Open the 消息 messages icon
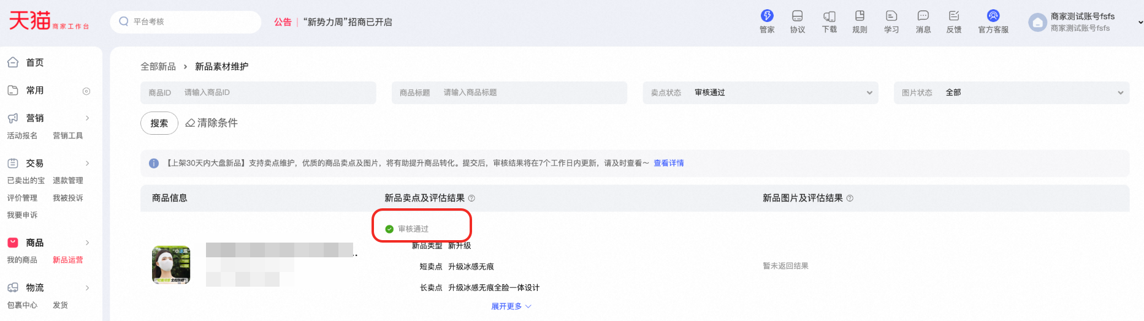 (x=923, y=16)
